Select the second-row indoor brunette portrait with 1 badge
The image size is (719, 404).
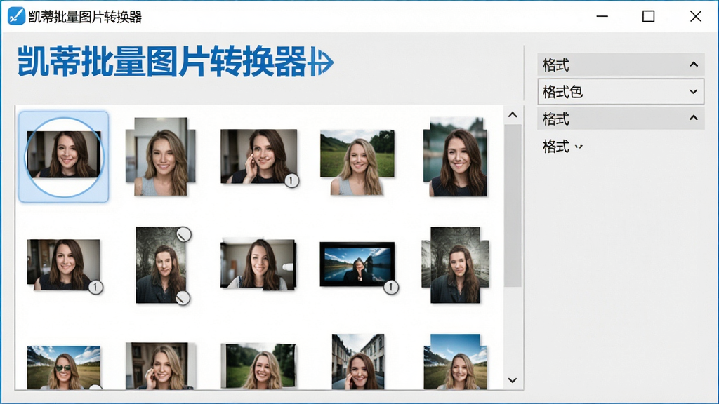click(x=64, y=264)
